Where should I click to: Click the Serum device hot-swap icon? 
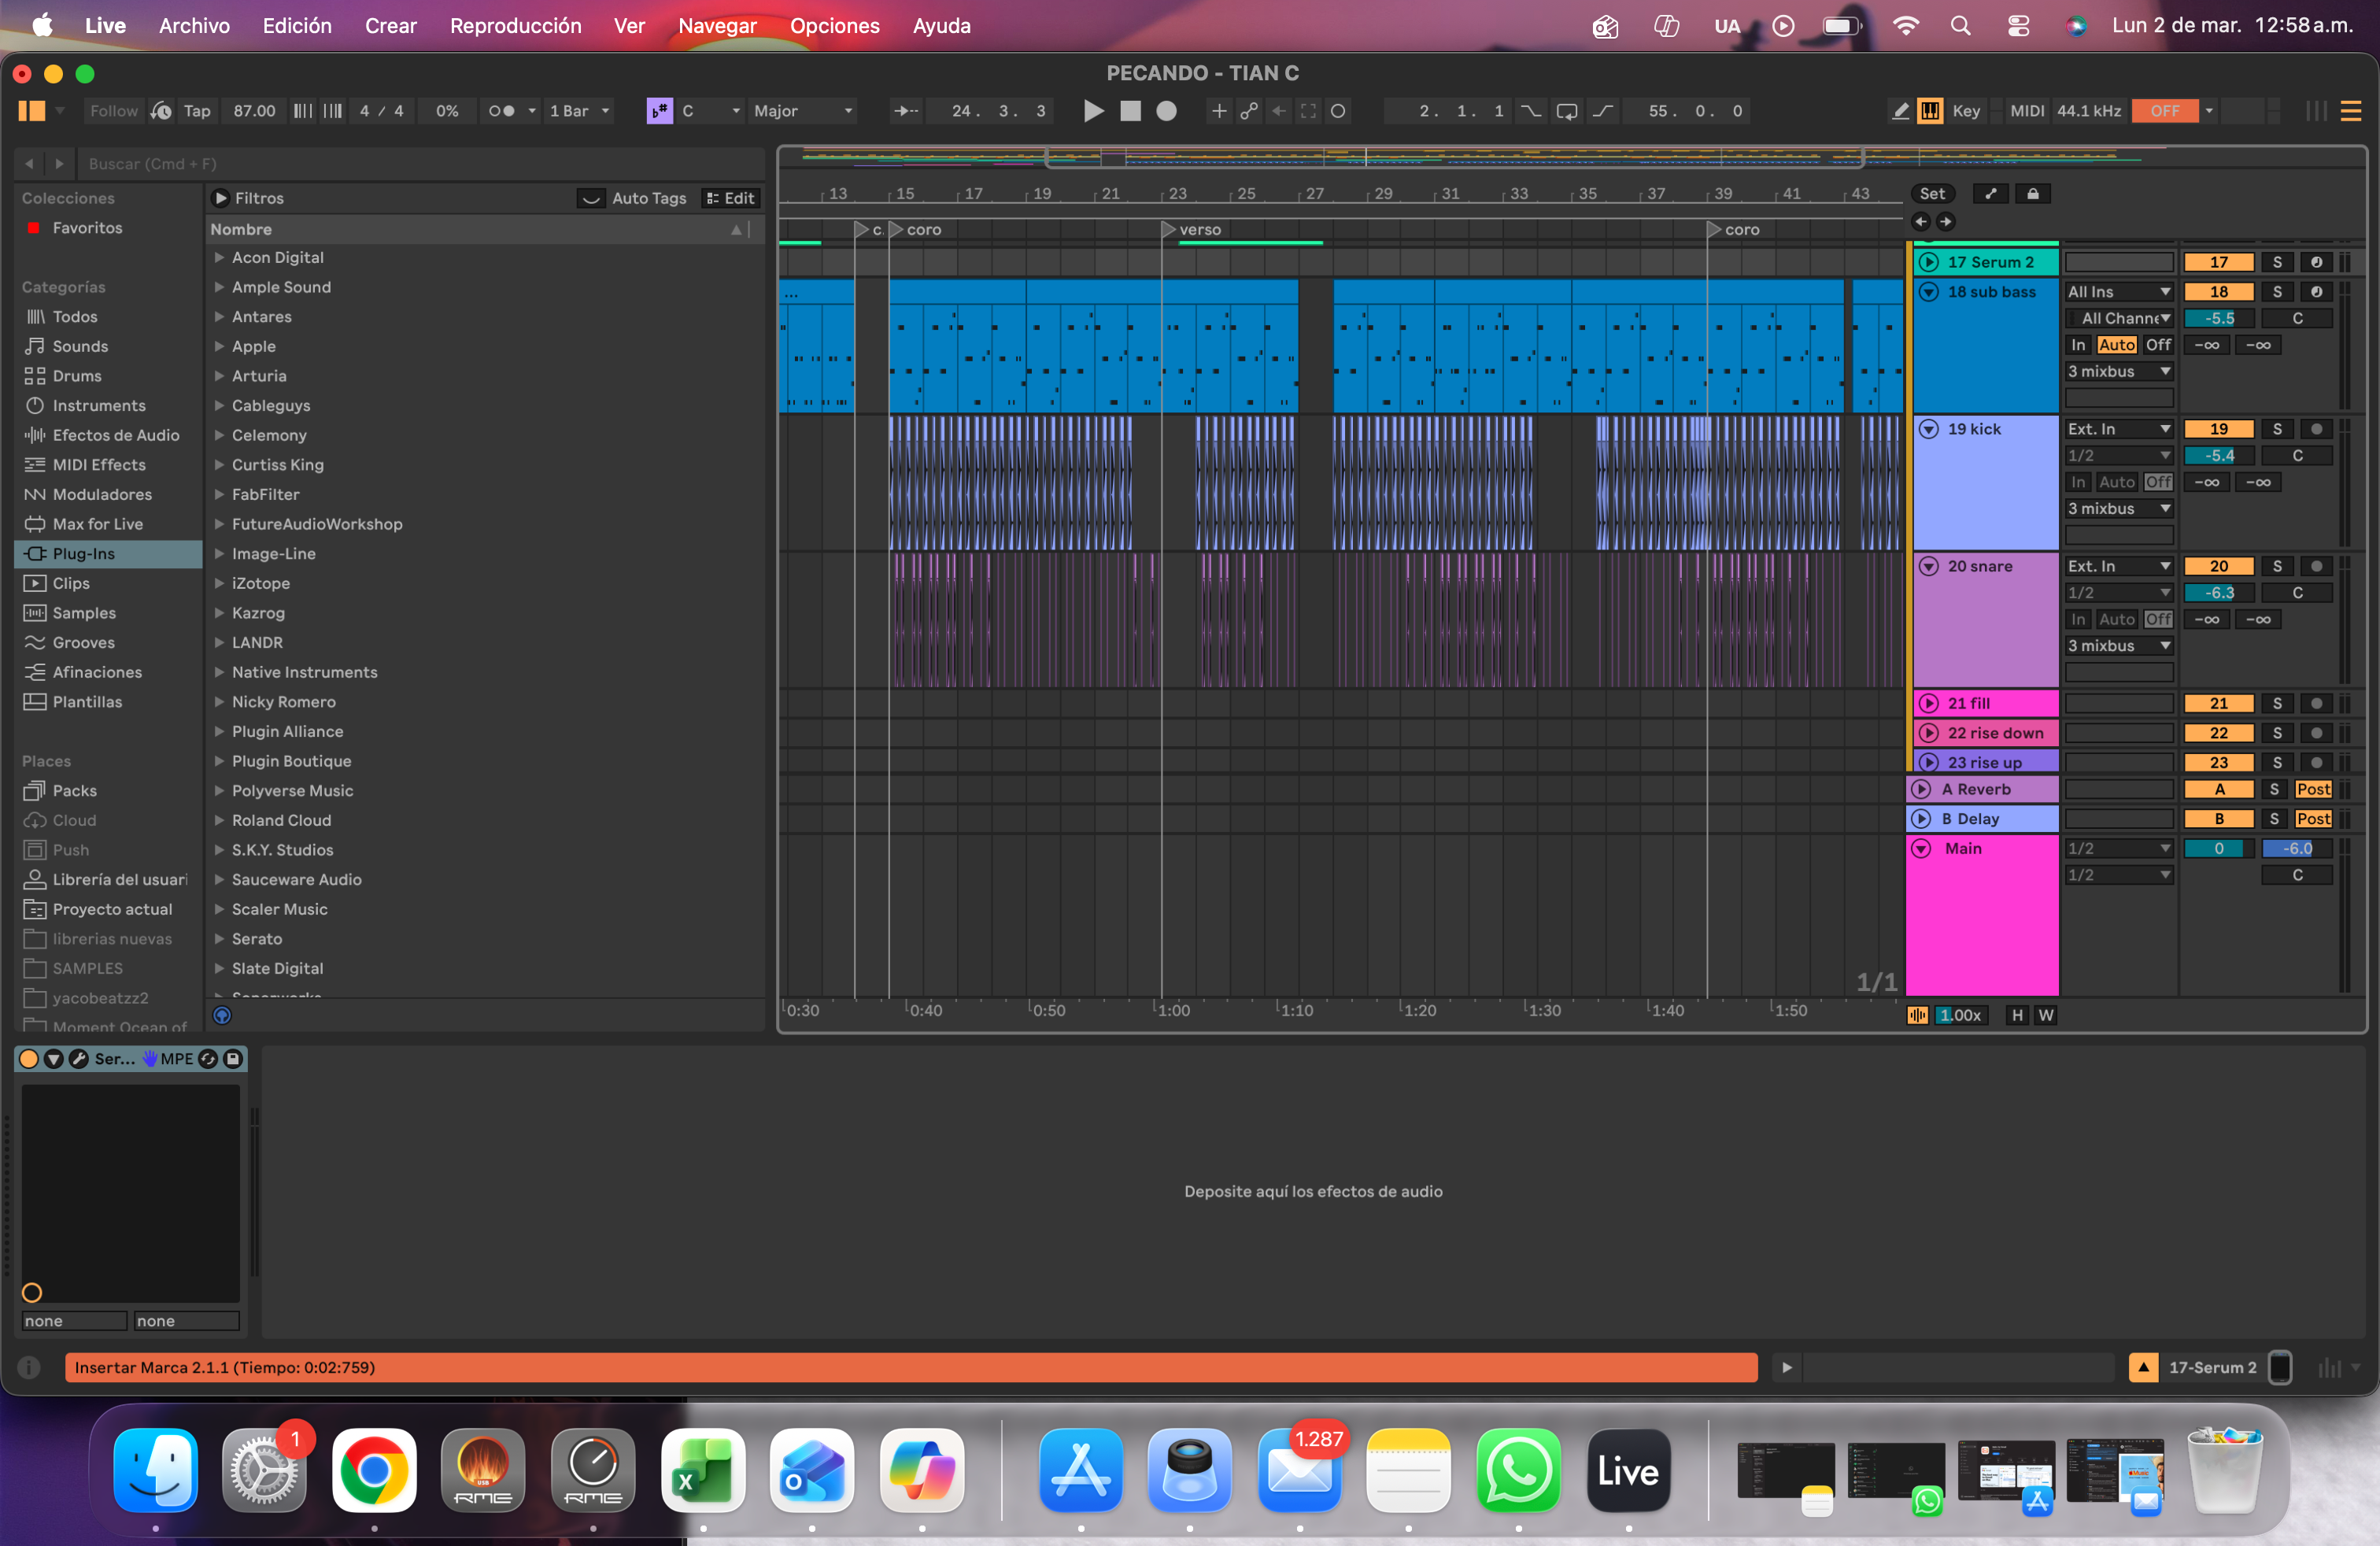[208, 1059]
